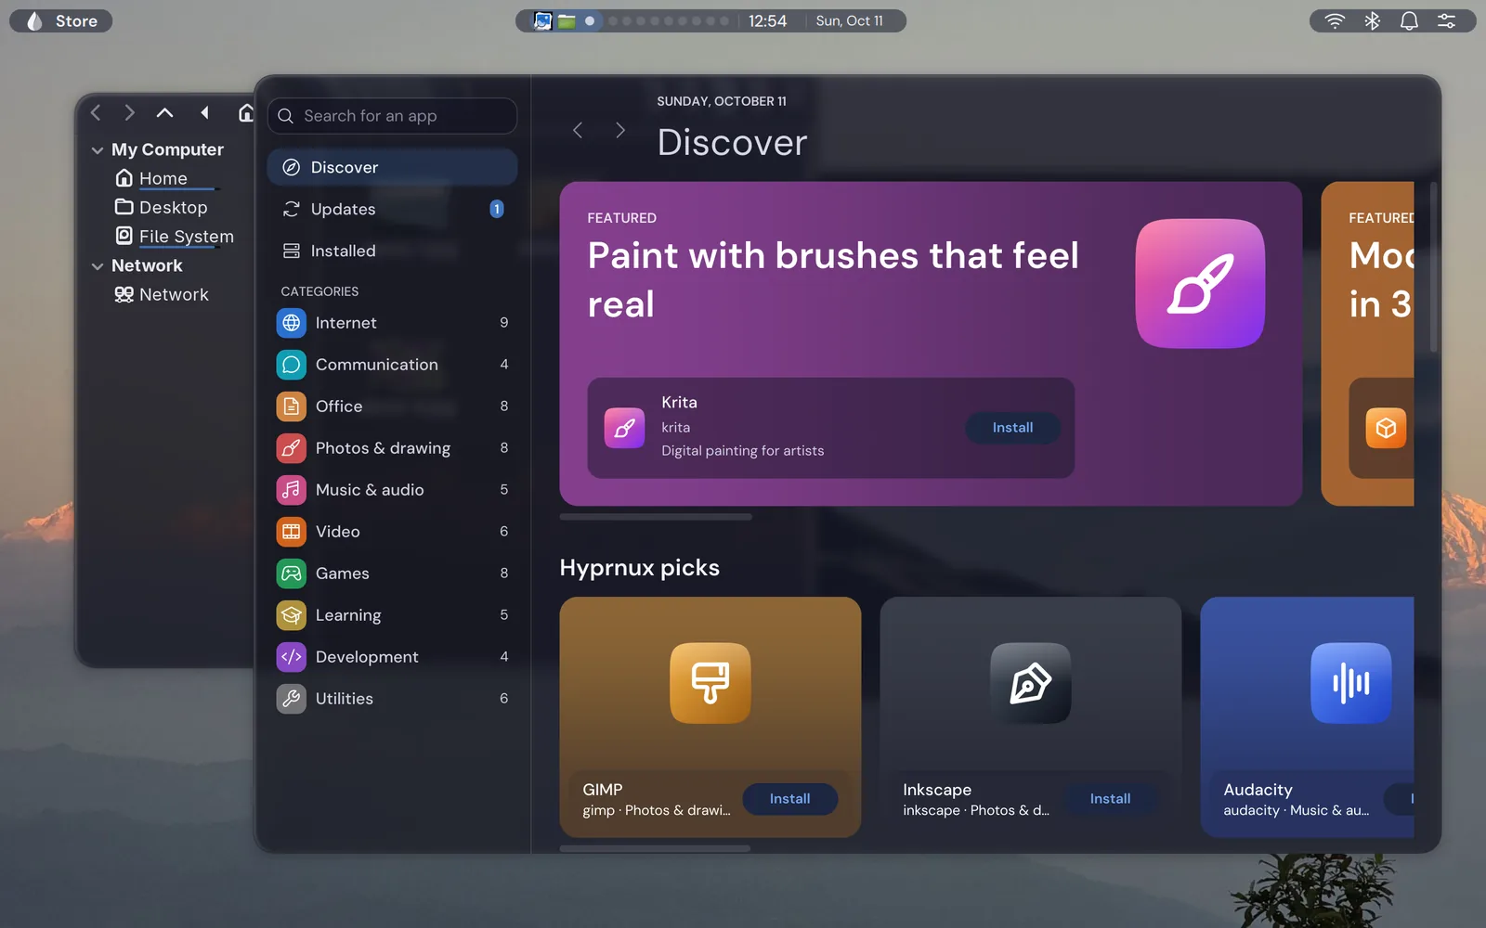The image size is (1486, 928).
Task: Open the Office category
Action: 392,406
